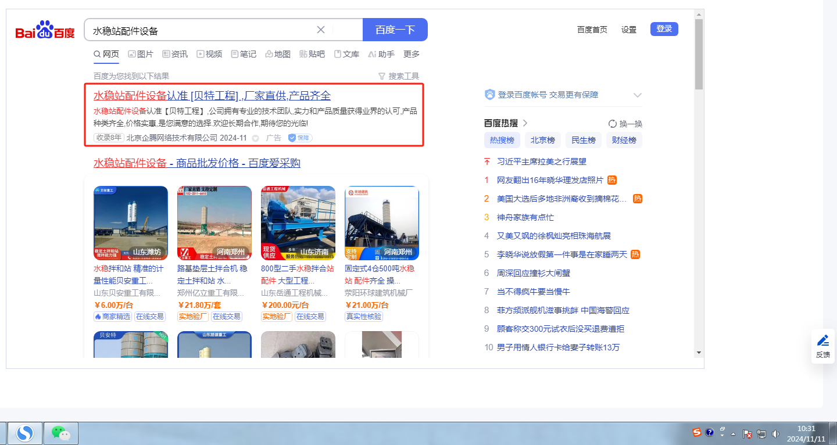
Task: Select the 北京榜 hot list tab
Action: click(x=543, y=140)
